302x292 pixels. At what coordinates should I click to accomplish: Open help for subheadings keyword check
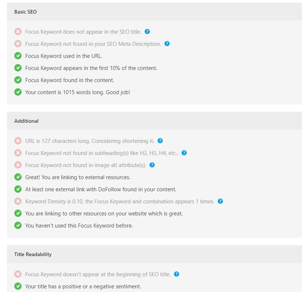click(184, 153)
